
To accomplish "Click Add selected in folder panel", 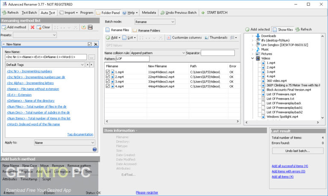I will pyautogui.click(x=258, y=30).
